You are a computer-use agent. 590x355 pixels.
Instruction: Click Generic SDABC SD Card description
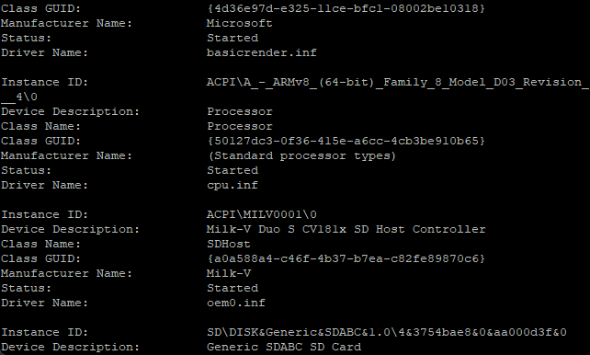(284, 347)
